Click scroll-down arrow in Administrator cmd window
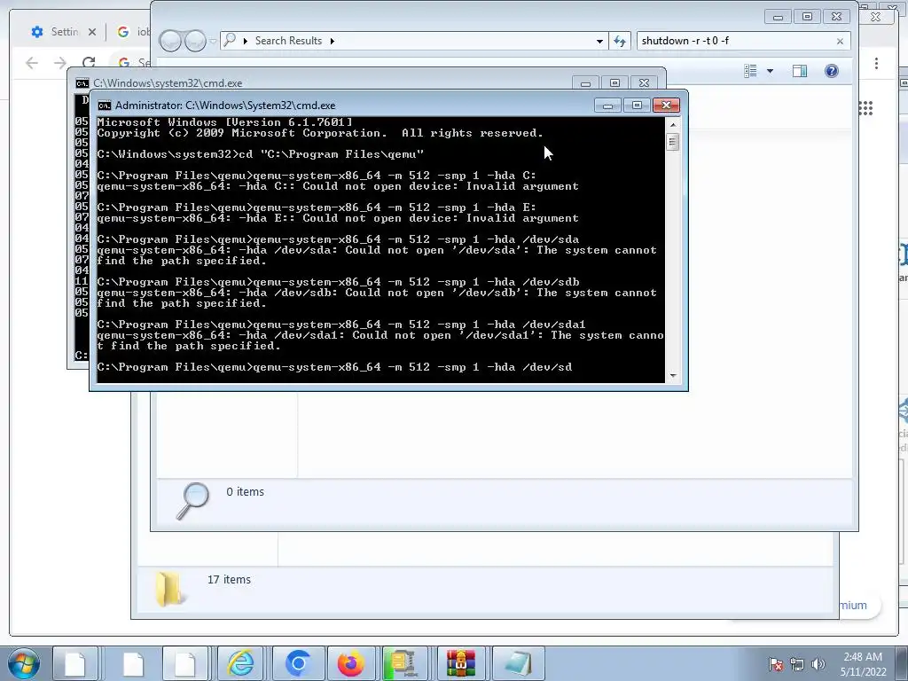Screen dimensions: 908x681 point(673,376)
